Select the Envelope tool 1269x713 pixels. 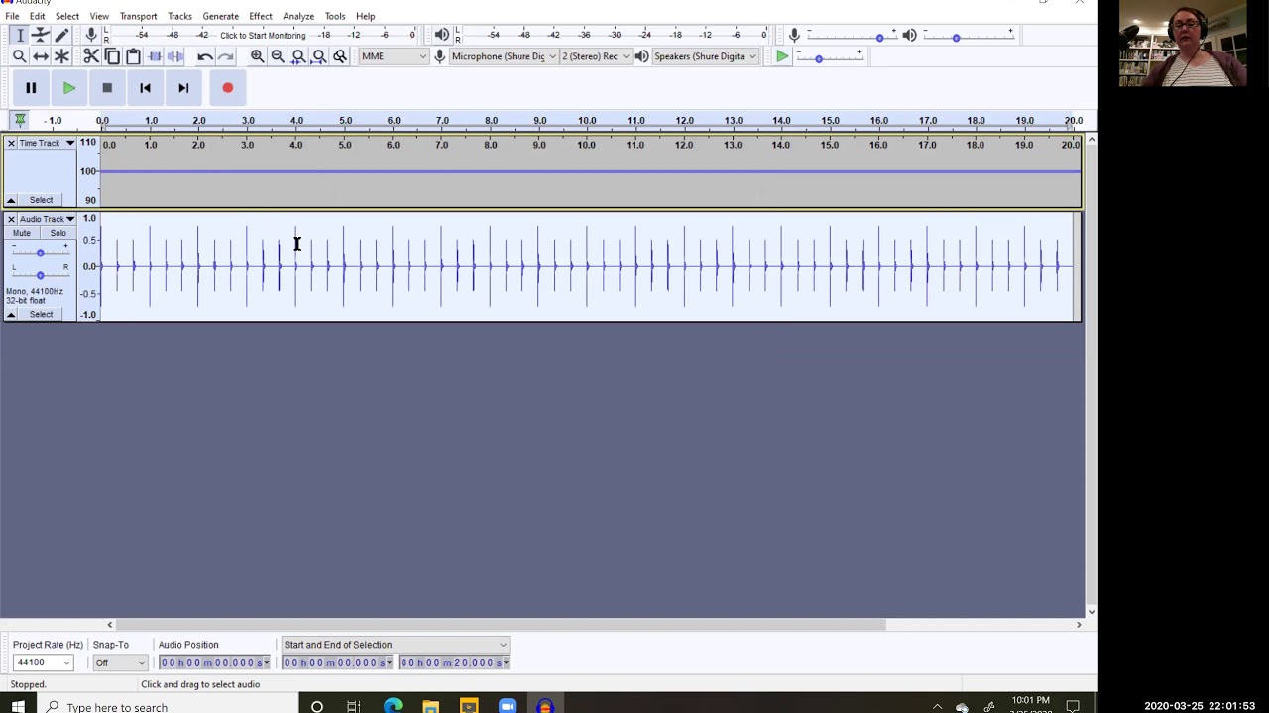point(41,35)
